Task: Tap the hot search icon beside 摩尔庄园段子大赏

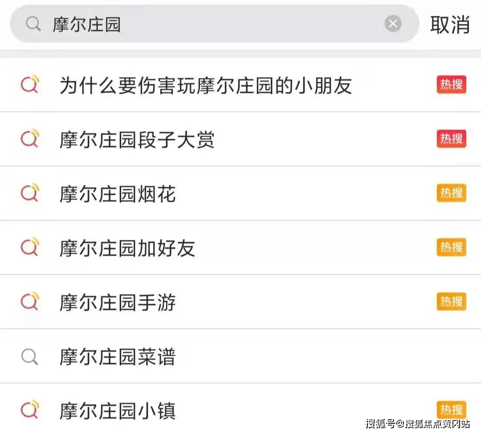Action: coord(30,138)
